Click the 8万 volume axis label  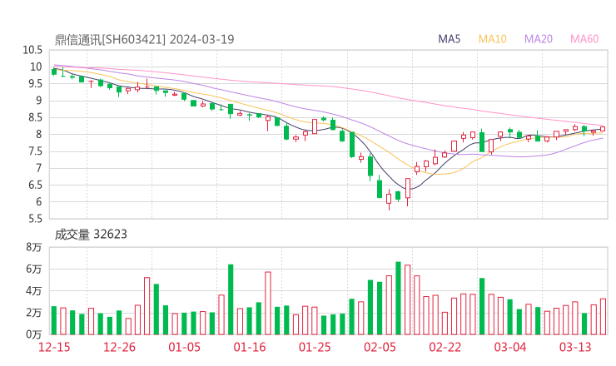click(x=34, y=247)
